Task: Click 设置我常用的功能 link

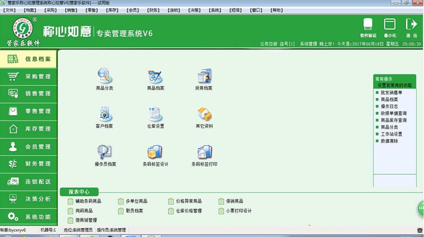Action: [x=395, y=85]
